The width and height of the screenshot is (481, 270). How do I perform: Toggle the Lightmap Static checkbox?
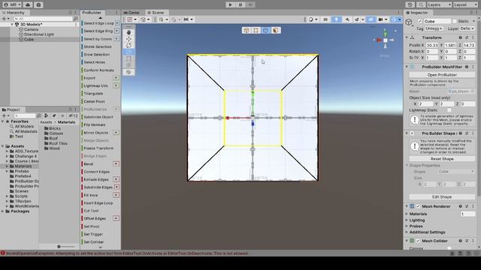coord(449,110)
